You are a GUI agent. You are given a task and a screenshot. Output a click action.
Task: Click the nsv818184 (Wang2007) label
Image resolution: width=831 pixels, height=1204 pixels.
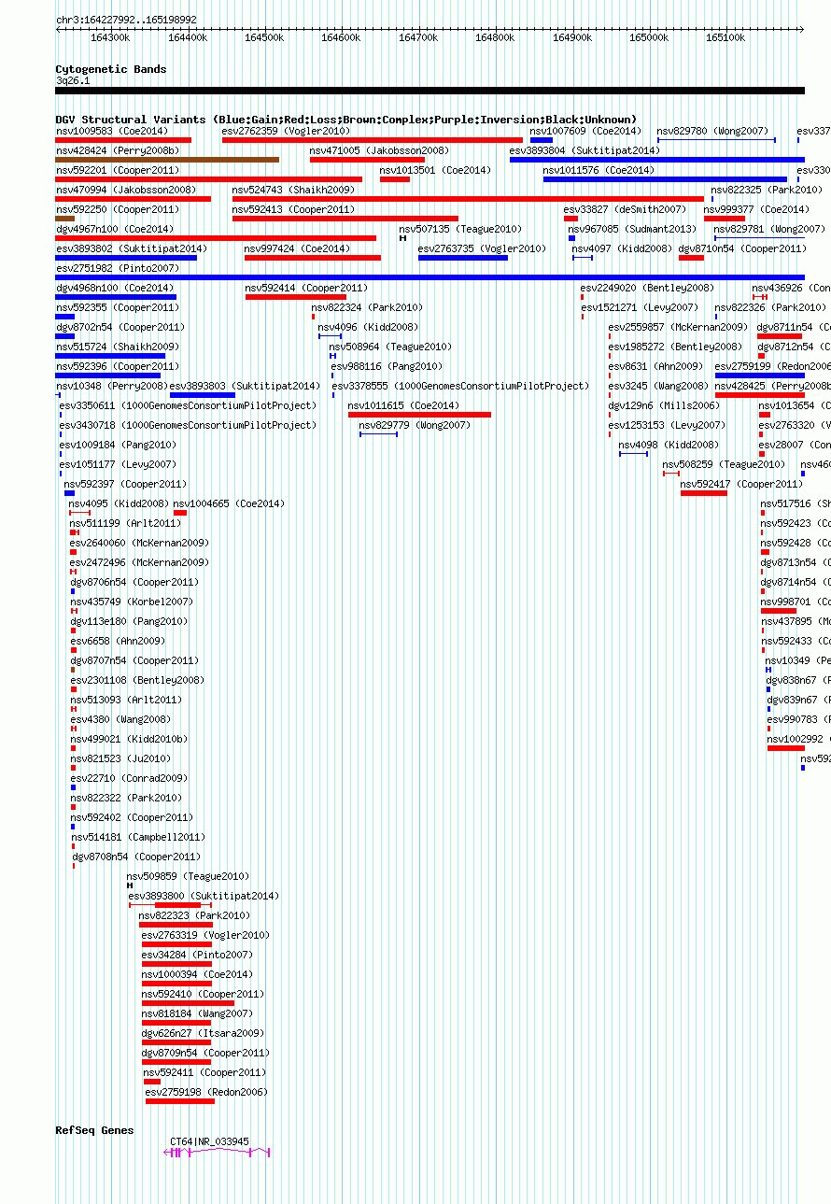click(197, 1013)
